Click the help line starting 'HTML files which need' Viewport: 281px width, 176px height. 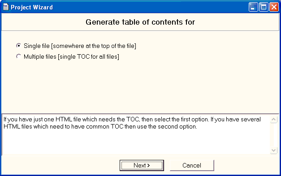pos(100,127)
